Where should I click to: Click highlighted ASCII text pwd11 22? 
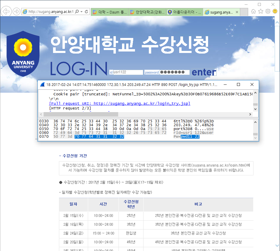pos(190,137)
